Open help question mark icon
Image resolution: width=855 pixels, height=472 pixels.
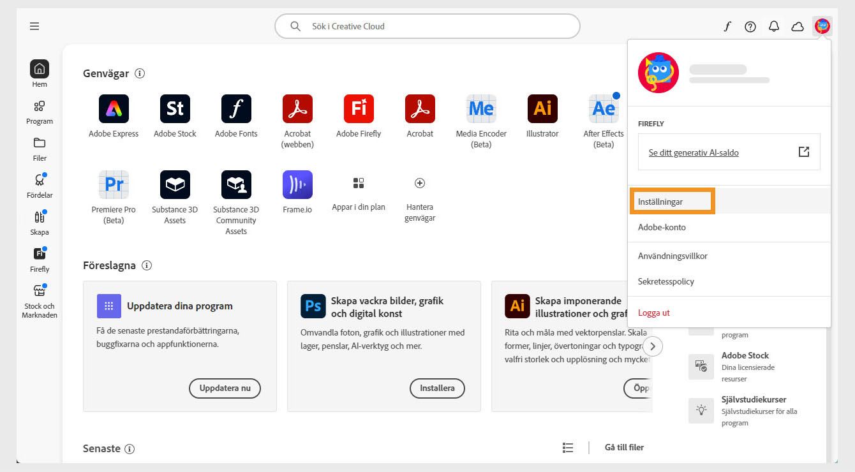click(x=750, y=26)
